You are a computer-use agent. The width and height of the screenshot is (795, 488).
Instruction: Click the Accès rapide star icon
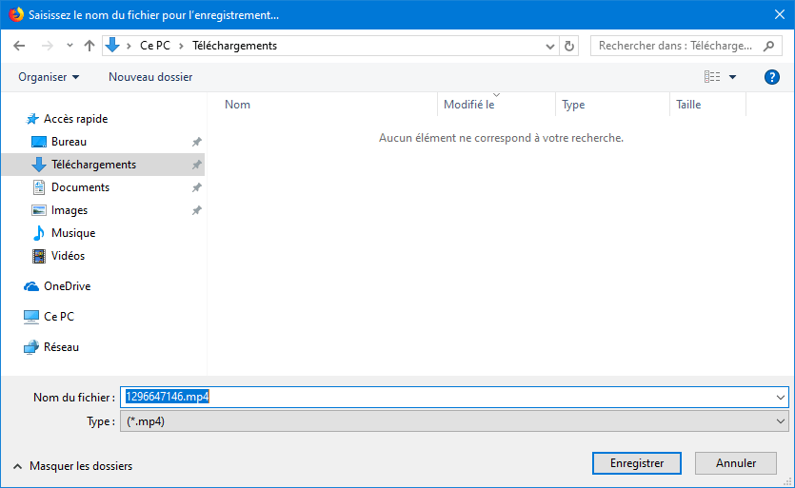(x=32, y=119)
